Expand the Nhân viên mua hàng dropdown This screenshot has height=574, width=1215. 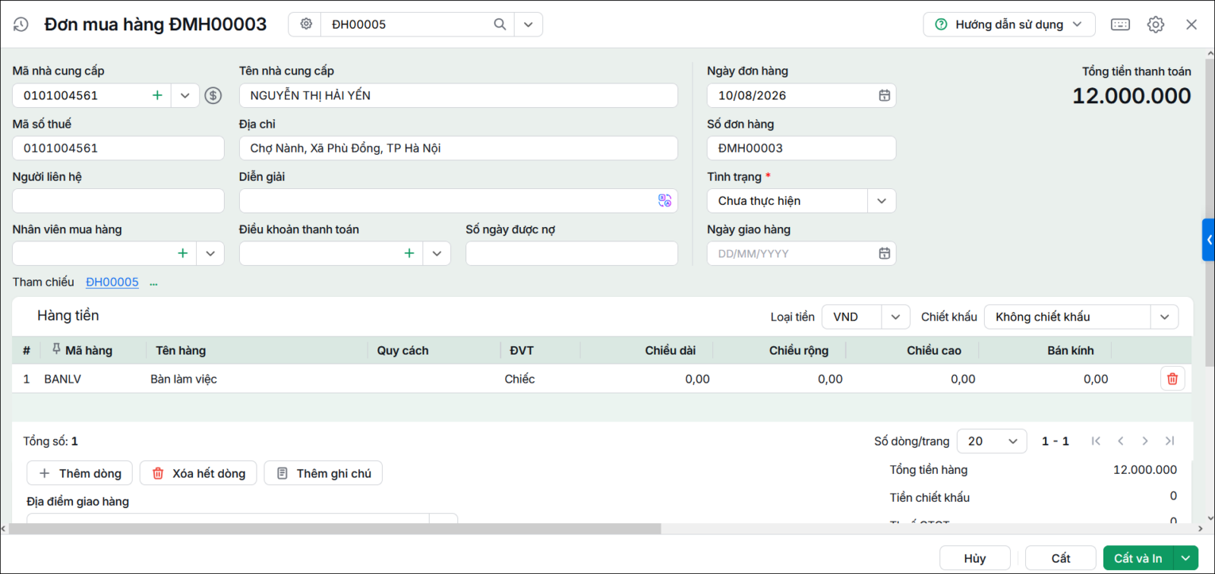210,254
